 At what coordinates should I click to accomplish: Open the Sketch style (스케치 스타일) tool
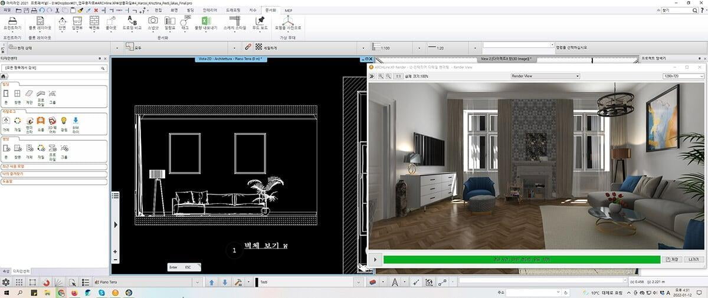(x=235, y=24)
